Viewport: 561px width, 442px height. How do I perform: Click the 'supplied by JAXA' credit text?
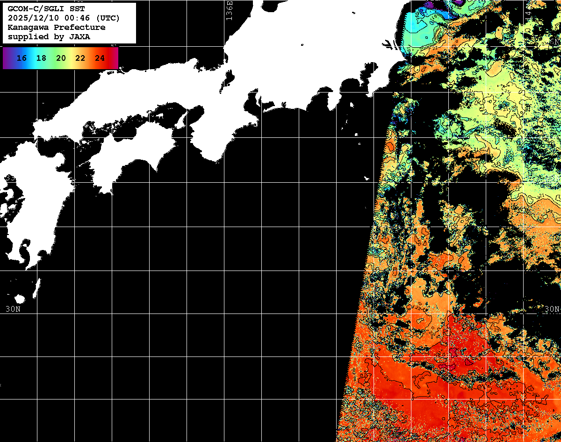pos(49,37)
